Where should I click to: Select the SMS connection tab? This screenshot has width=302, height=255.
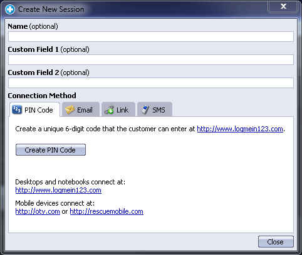click(155, 109)
